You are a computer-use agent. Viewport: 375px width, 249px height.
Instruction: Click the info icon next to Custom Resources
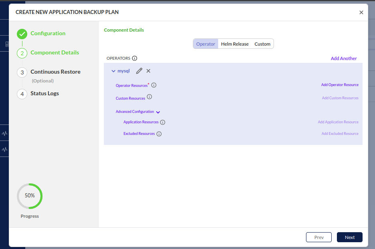pyautogui.click(x=150, y=97)
